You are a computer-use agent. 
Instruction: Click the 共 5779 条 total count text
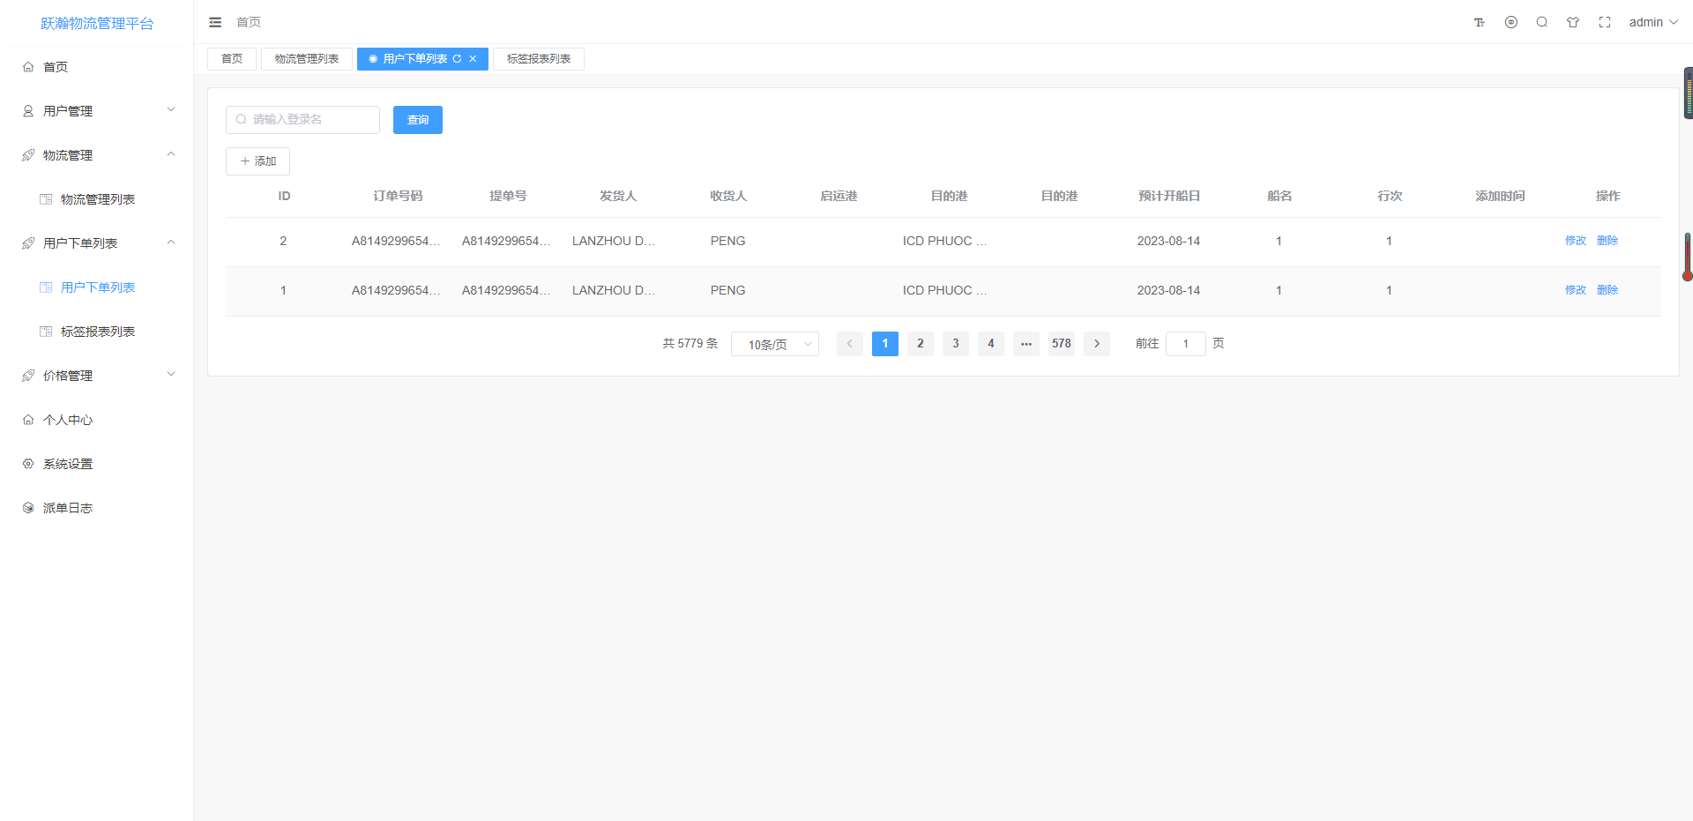(x=690, y=344)
